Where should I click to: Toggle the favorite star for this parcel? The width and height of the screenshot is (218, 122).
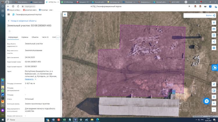tap(10, 31)
